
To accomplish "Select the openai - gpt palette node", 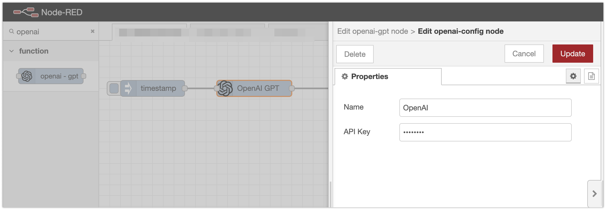I will [x=51, y=76].
